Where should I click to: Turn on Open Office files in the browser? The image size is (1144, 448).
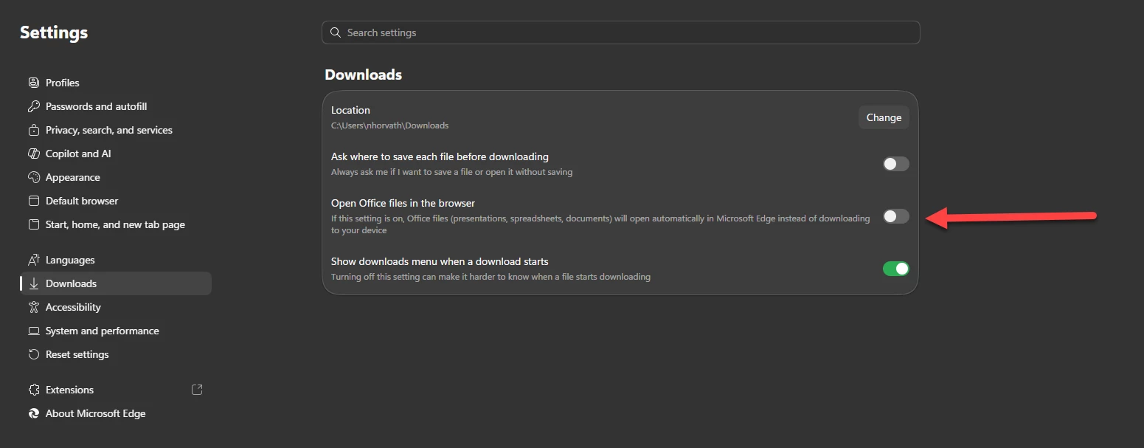pos(896,216)
